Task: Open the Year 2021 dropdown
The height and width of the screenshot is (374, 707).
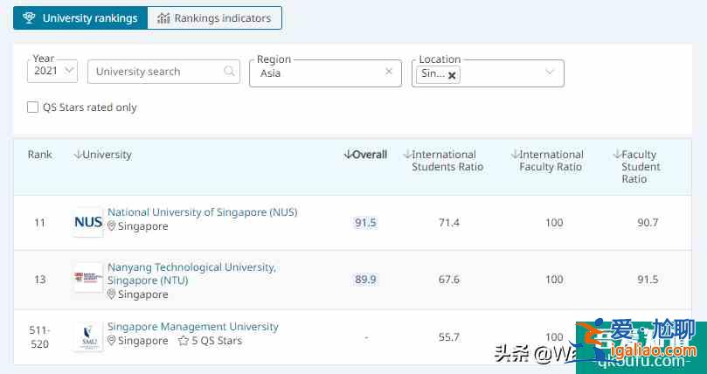Action: tap(54, 72)
